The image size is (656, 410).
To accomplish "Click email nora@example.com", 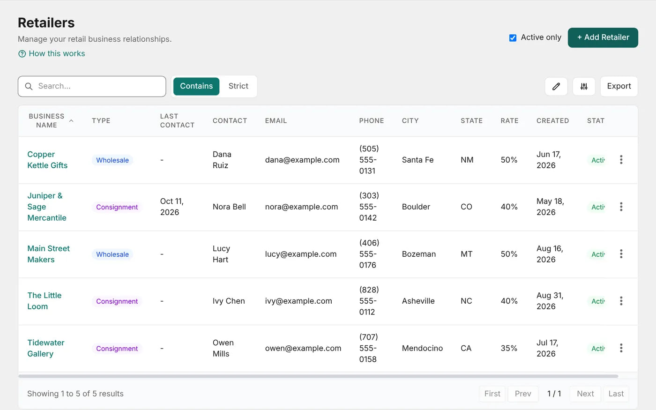I will pos(301,207).
